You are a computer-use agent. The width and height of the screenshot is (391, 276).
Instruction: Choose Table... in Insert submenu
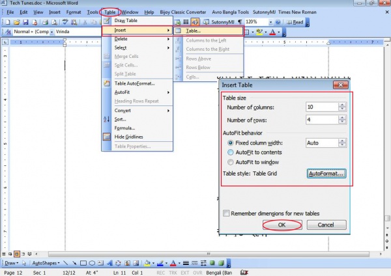pyautogui.click(x=209, y=31)
